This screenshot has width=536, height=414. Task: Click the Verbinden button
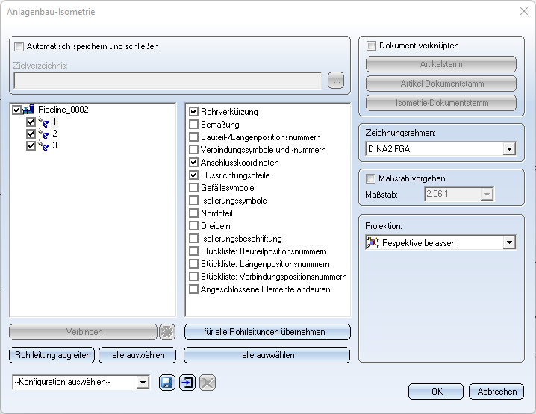click(x=84, y=332)
